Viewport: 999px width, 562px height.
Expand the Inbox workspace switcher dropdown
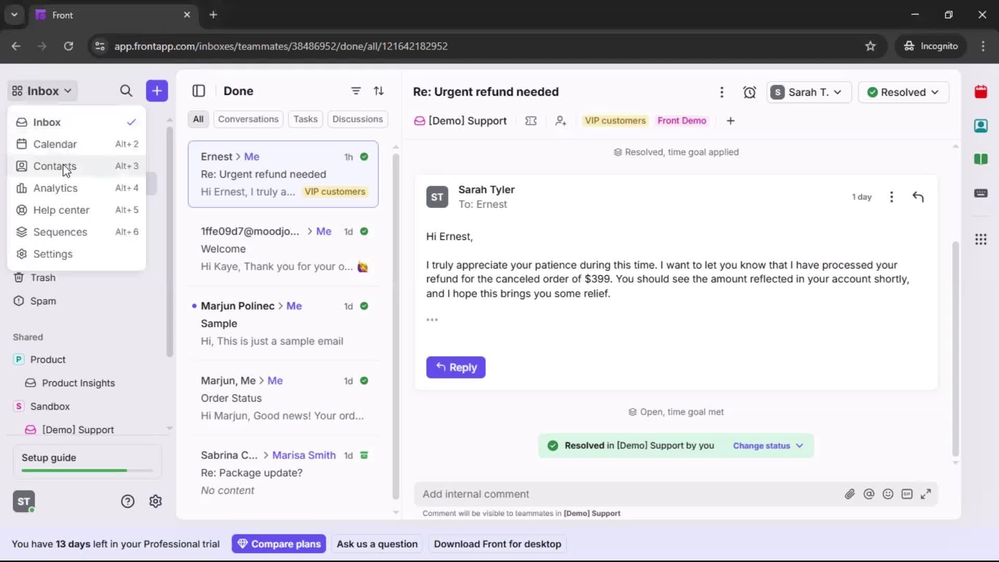42,91
